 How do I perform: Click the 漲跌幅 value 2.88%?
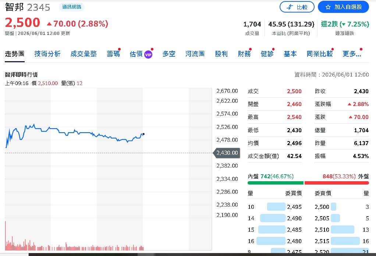click(x=358, y=104)
